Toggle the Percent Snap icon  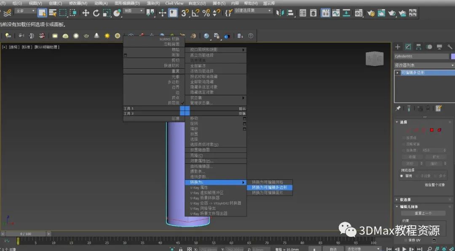[x=206, y=13]
